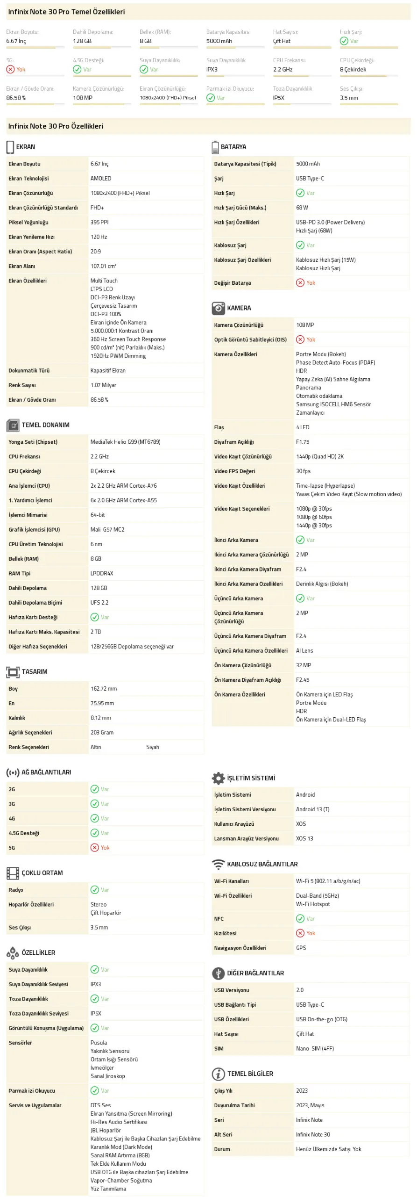Click the green check in Hafıza Kartı Desteği row
Screen dimensions: 417x1197
pyautogui.click(x=95, y=617)
